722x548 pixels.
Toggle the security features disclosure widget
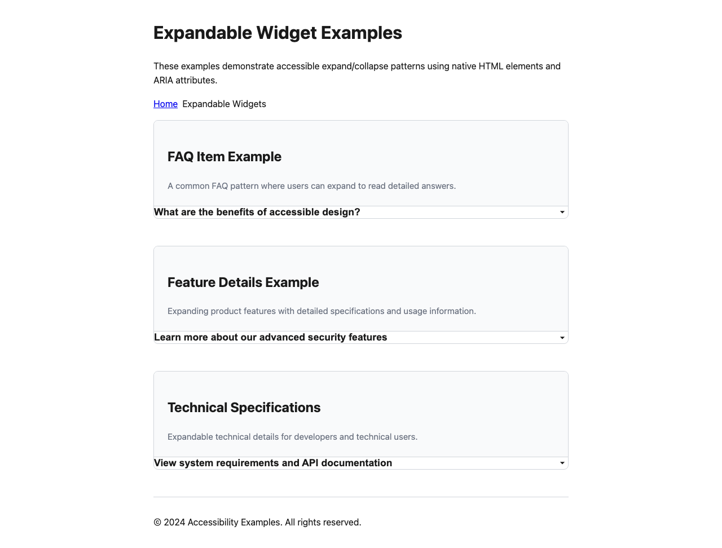tap(271, 337)
